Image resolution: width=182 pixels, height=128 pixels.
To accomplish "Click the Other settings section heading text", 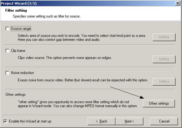I will point(16,95).
